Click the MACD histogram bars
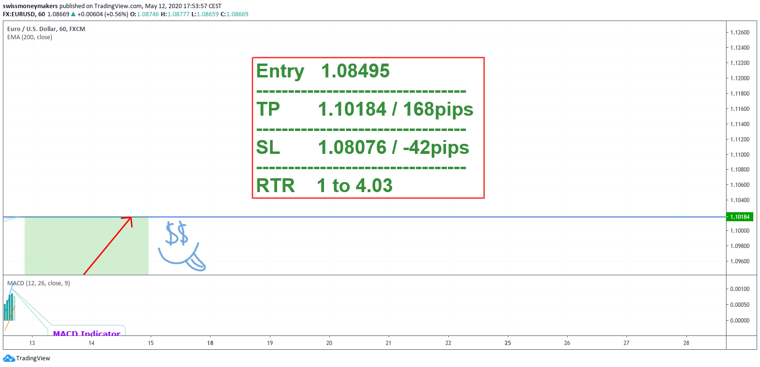This screenshot has height=367, width=760. point(10,307)
